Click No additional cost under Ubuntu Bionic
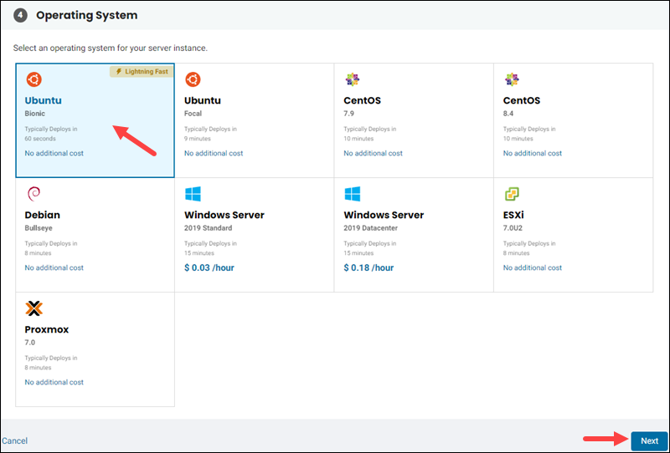The height and width of the screenshot is (453, 670). (54, 153)
